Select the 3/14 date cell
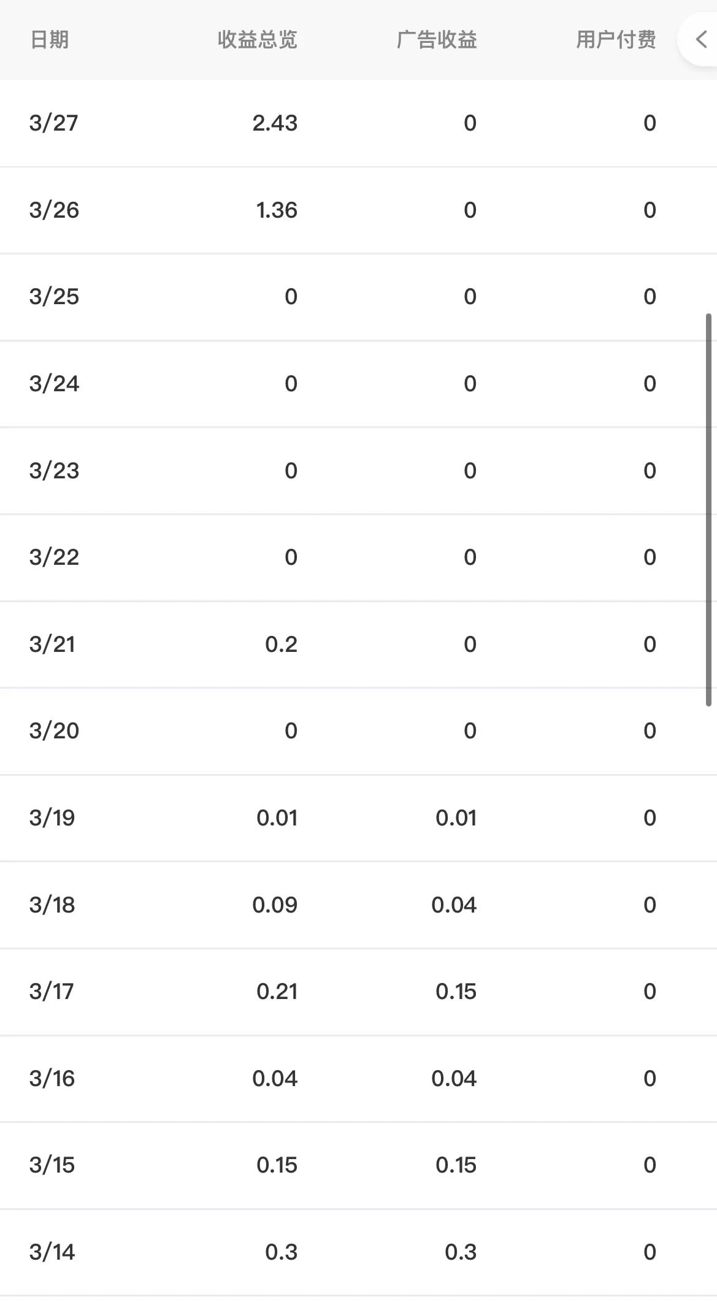Screen dimensions: 717x1302 click(52, 1252)
